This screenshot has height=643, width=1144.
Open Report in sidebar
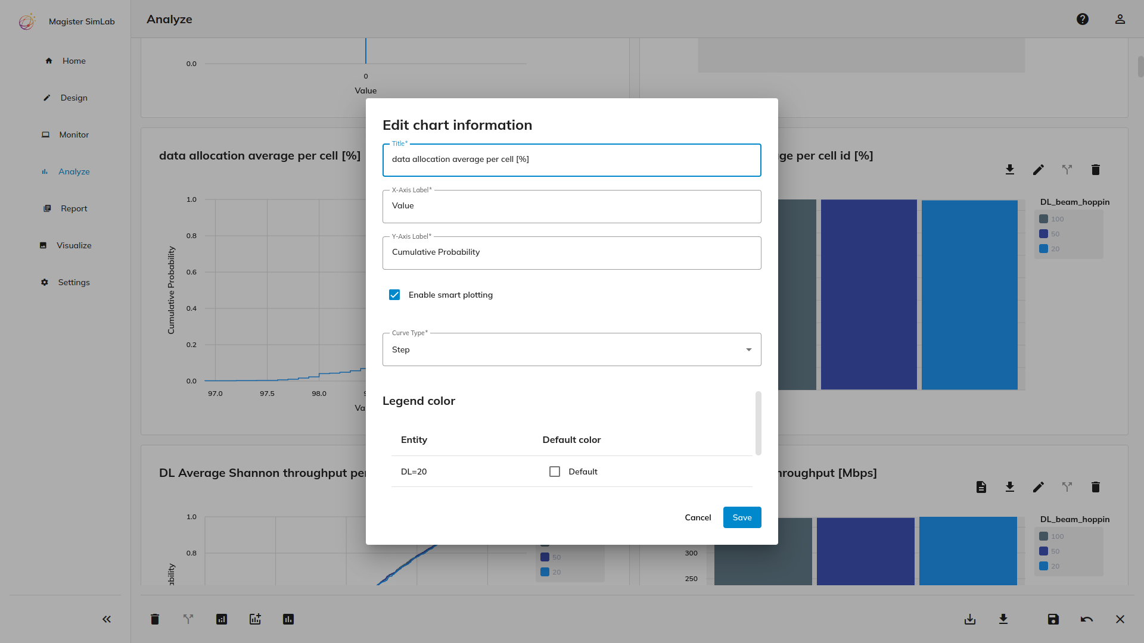click(66, 208)
